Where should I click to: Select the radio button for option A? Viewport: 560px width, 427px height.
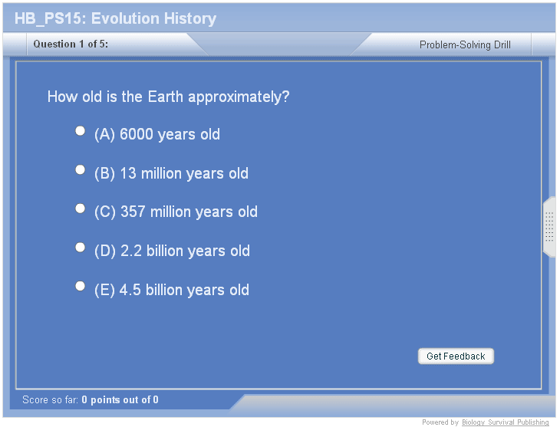[x=80, y=131]
